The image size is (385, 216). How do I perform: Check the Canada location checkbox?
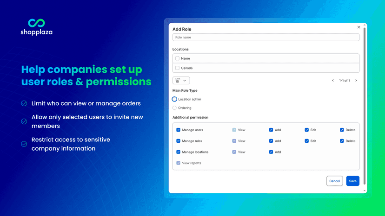[x=177, y=68]
